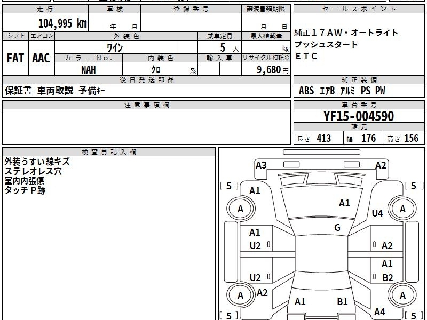427x320 pixels.
Task: Select the air conditioner value AAC
Action: tap(41, 58)
